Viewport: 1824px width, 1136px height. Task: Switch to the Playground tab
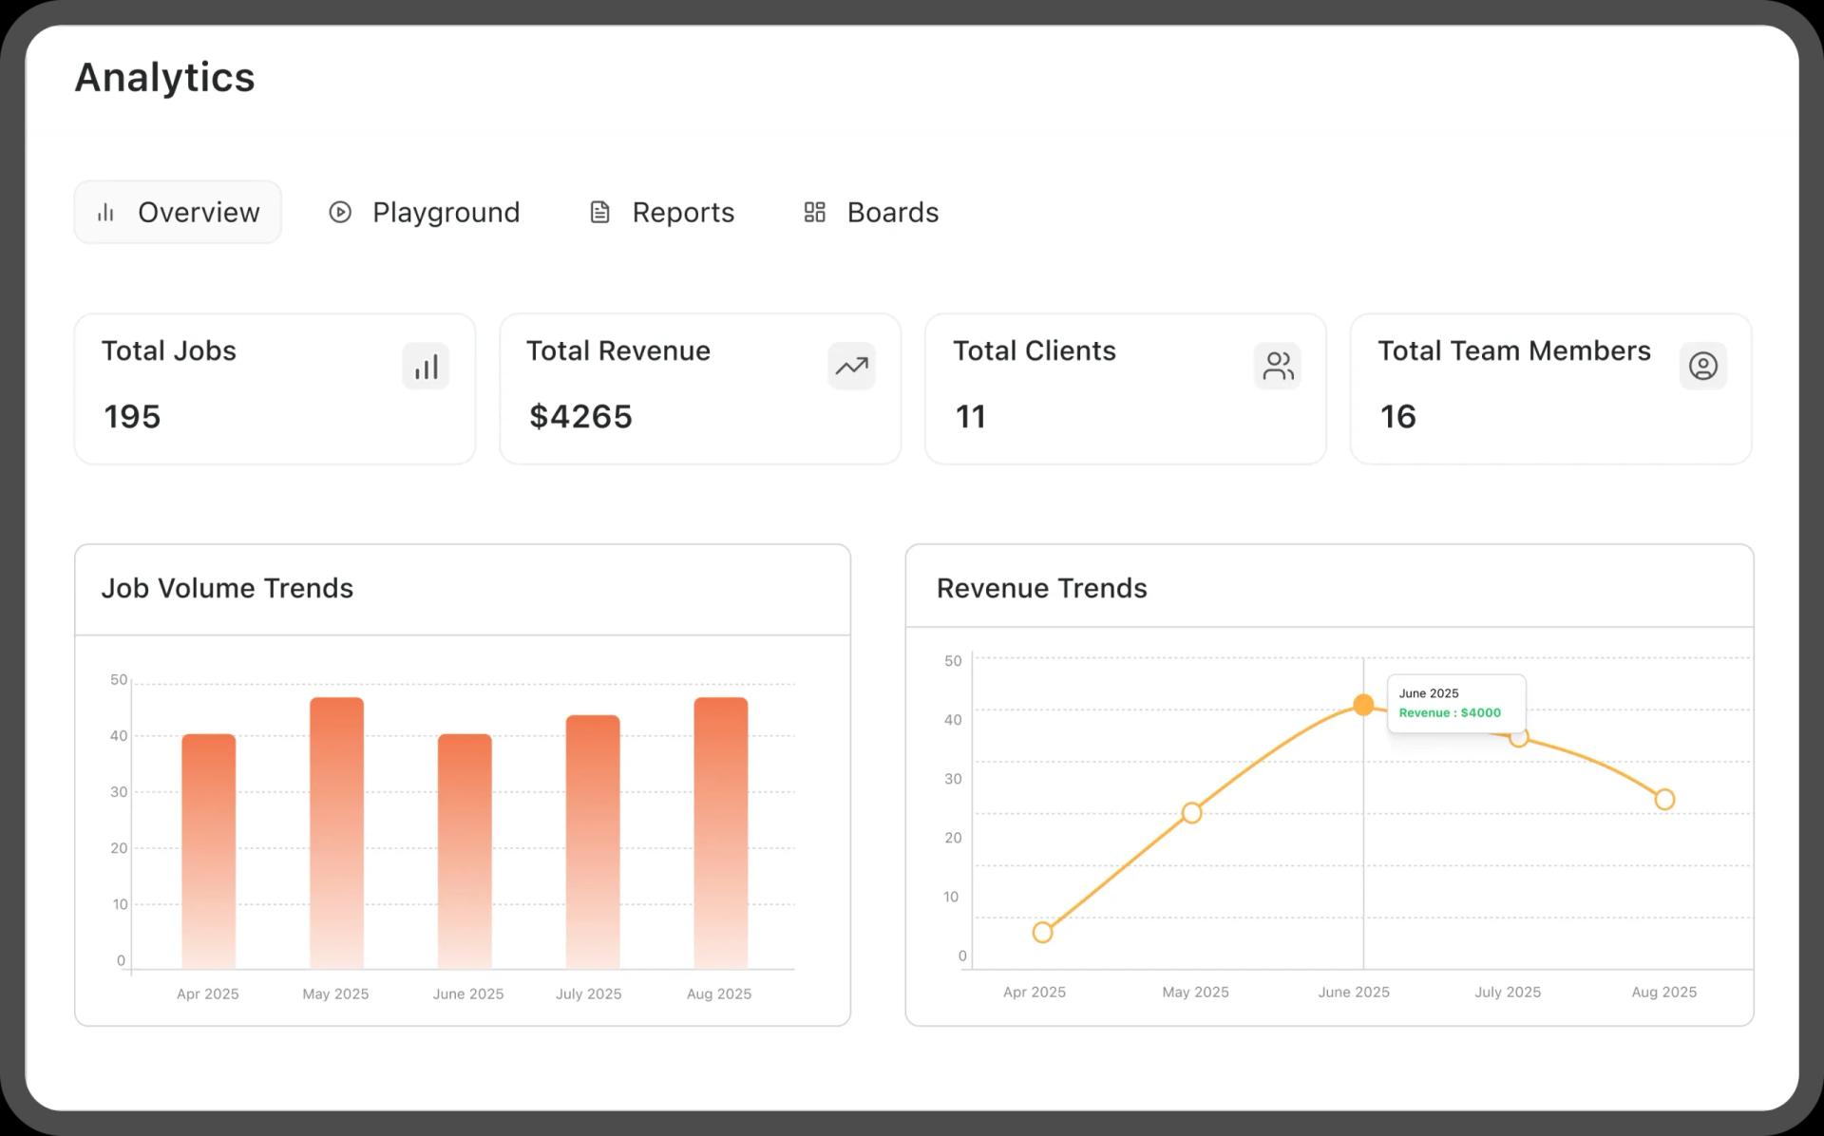tap(446, 212)
